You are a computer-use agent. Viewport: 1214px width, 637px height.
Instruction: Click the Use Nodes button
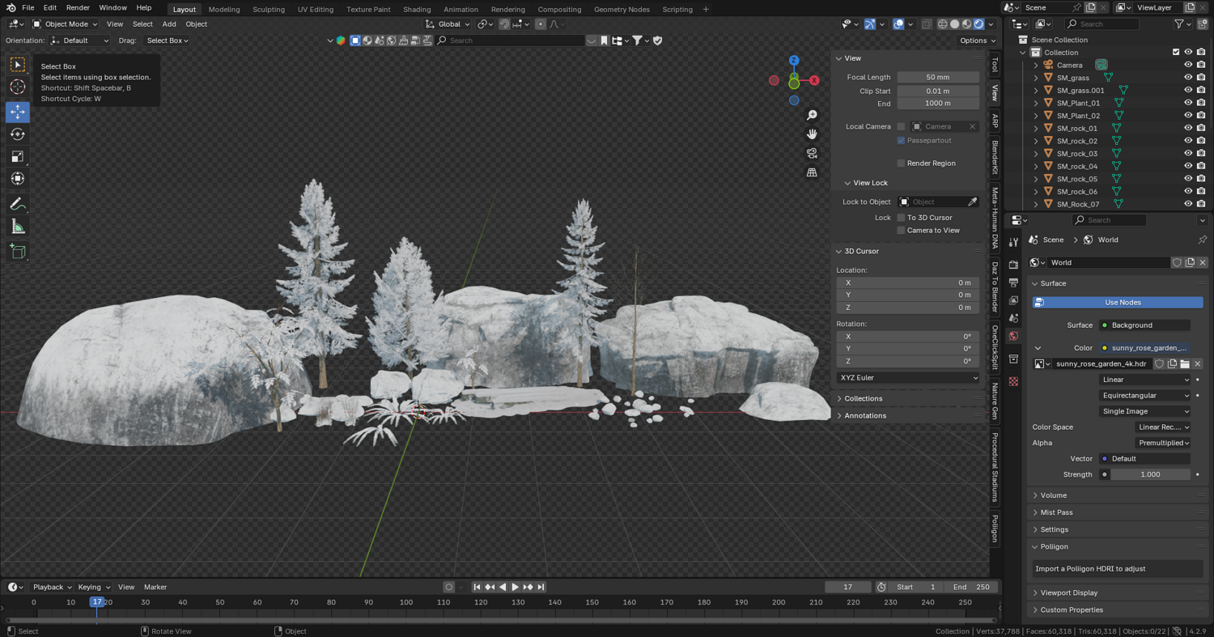tap(1117, 303)
